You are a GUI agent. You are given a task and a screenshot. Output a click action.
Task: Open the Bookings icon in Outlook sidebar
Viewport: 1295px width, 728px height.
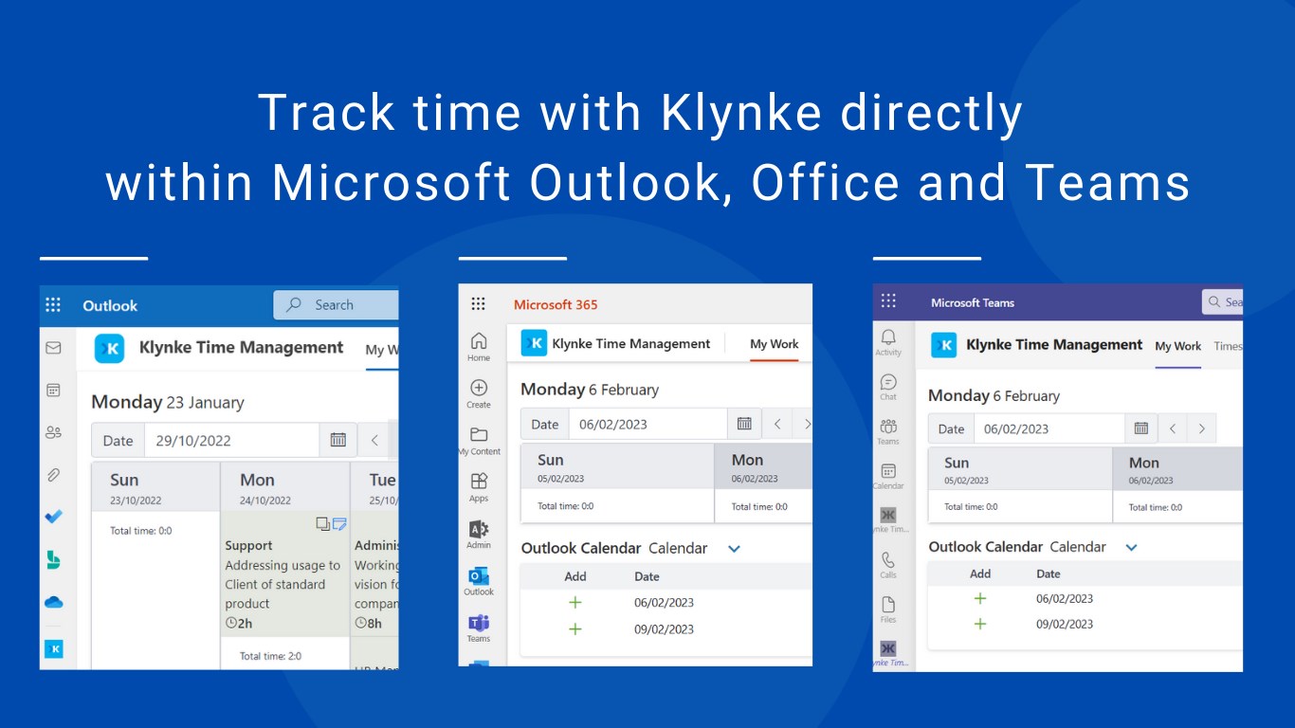tap(53, 559)
